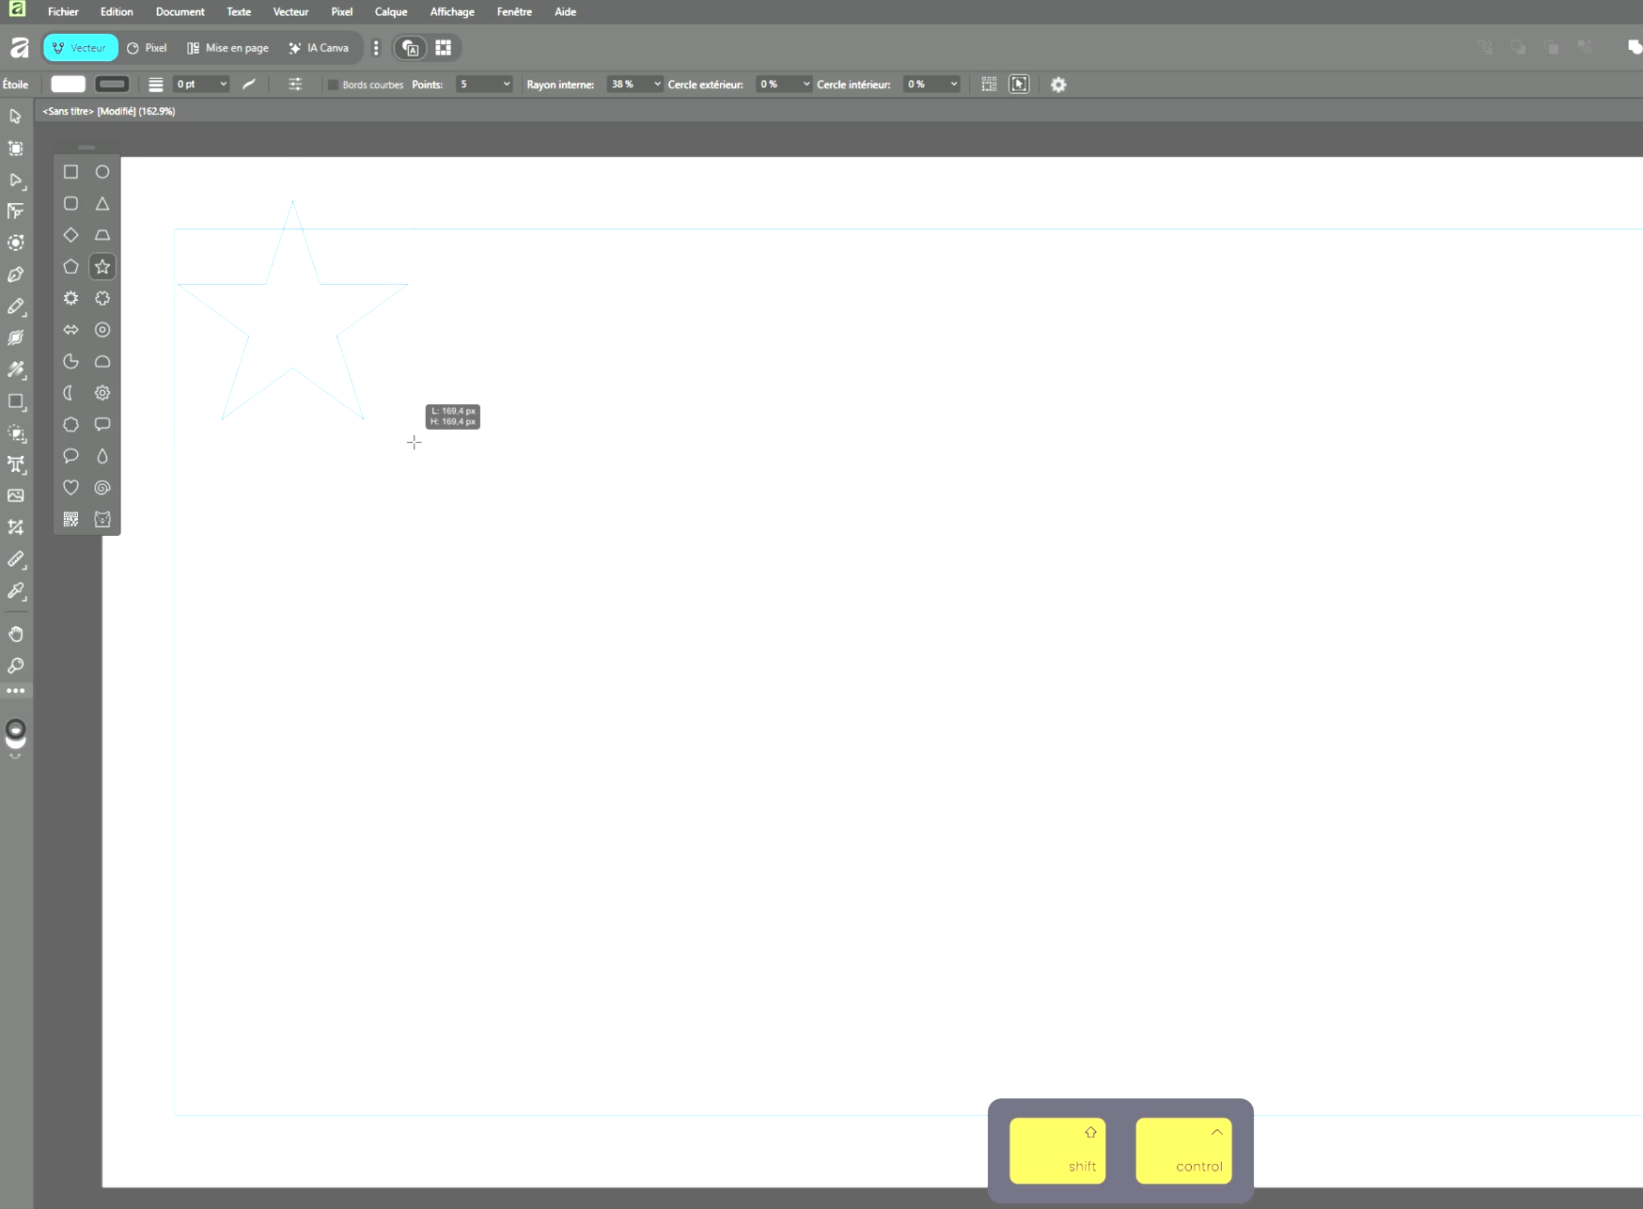Open the Rayon interne dropdown
Image resolution: width=1643 pixels, height=1209 pixels.
[x=657, y=85]
